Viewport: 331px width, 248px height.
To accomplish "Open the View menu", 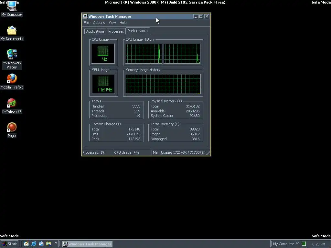I will (112, 23).
